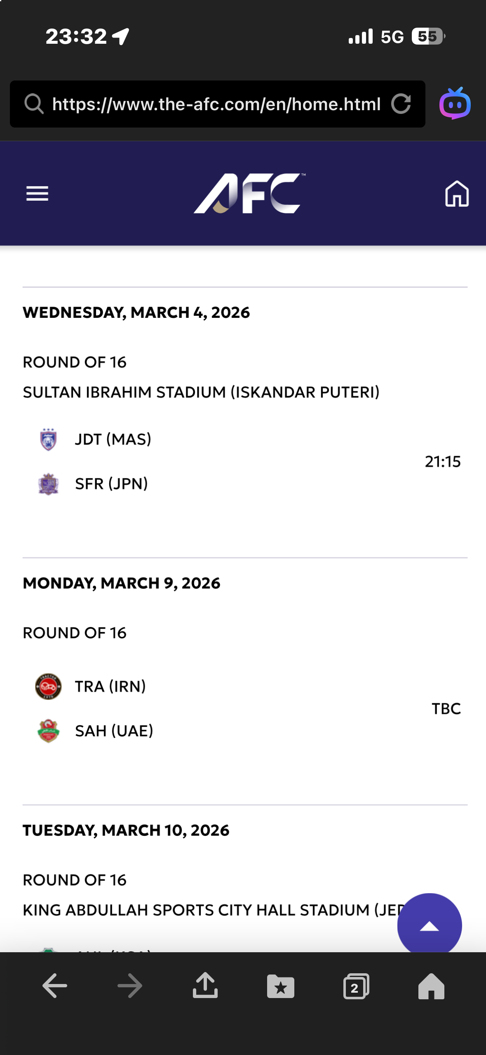This screenshot has width=486, height=1055.
Task: Open TRA (IRN) team link
Action: coord(110,686)
